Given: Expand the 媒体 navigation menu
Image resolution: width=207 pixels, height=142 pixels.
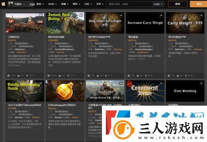Looking at the screenshot, I should 76,4.
